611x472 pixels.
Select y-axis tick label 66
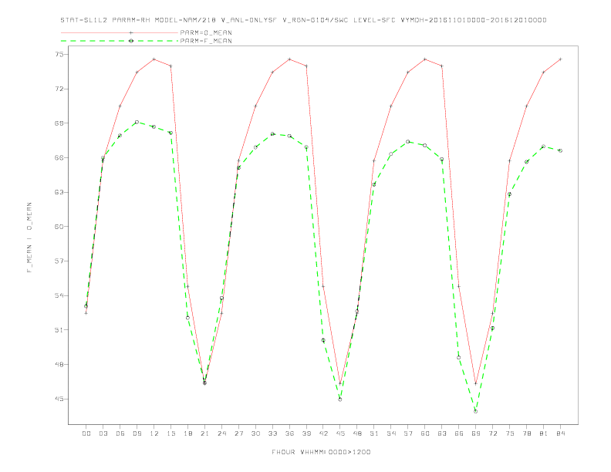point(59,158)
